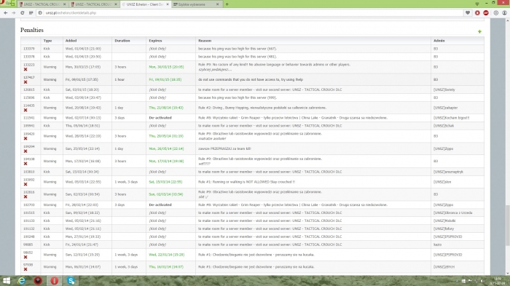Open the tab menu icon in title bar
This screenshot has height=286, width=510.
tap(476, 4)
